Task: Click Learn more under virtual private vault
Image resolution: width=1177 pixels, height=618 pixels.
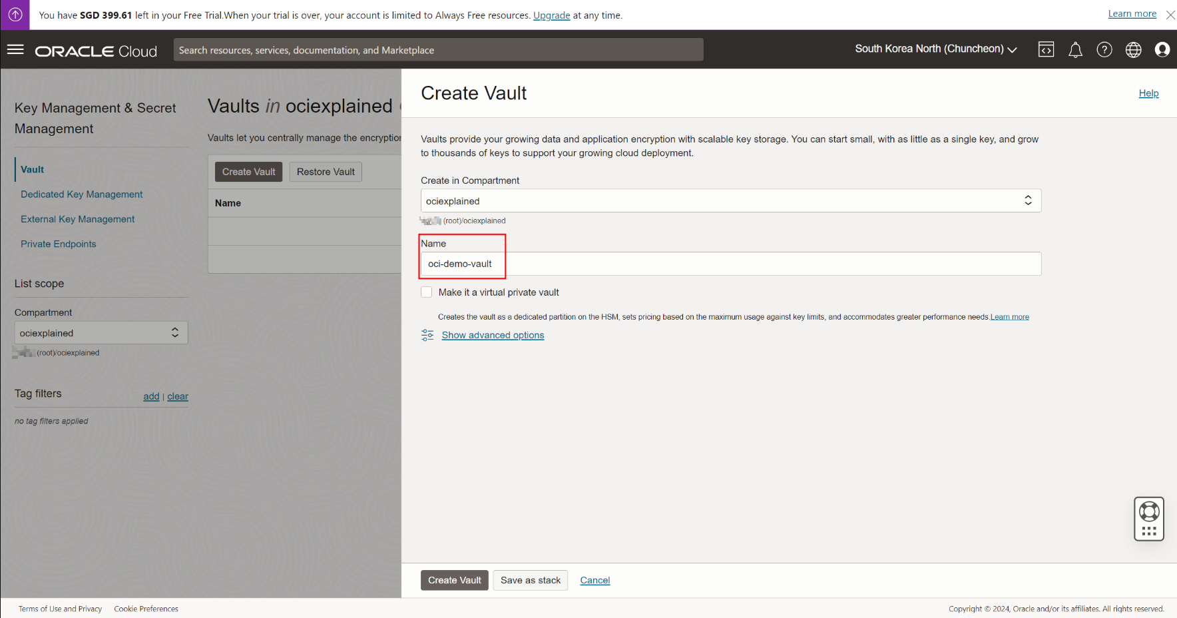Action: [1010, 317]
